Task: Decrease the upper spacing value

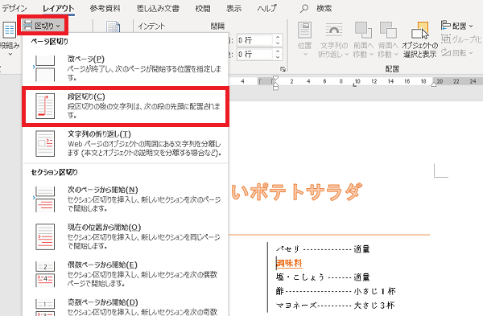Action: click(278, 43)
